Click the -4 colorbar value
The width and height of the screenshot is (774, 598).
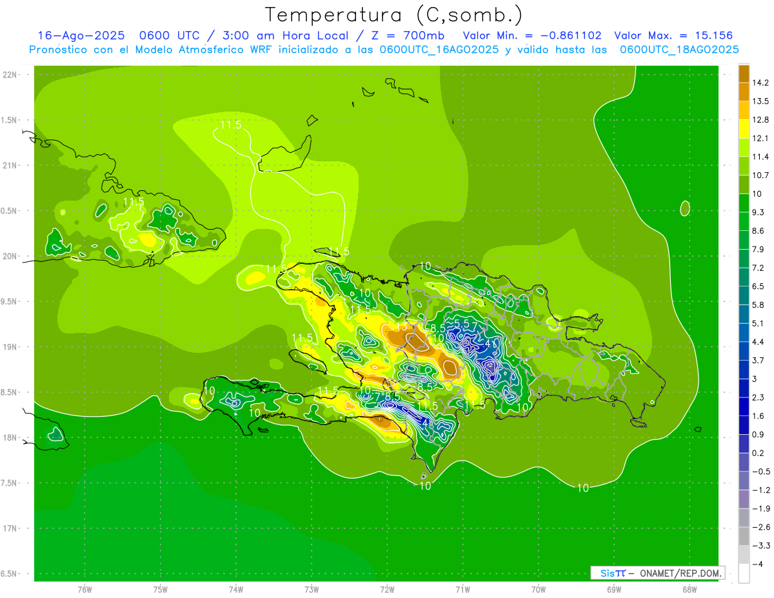[x=758, y=564]
